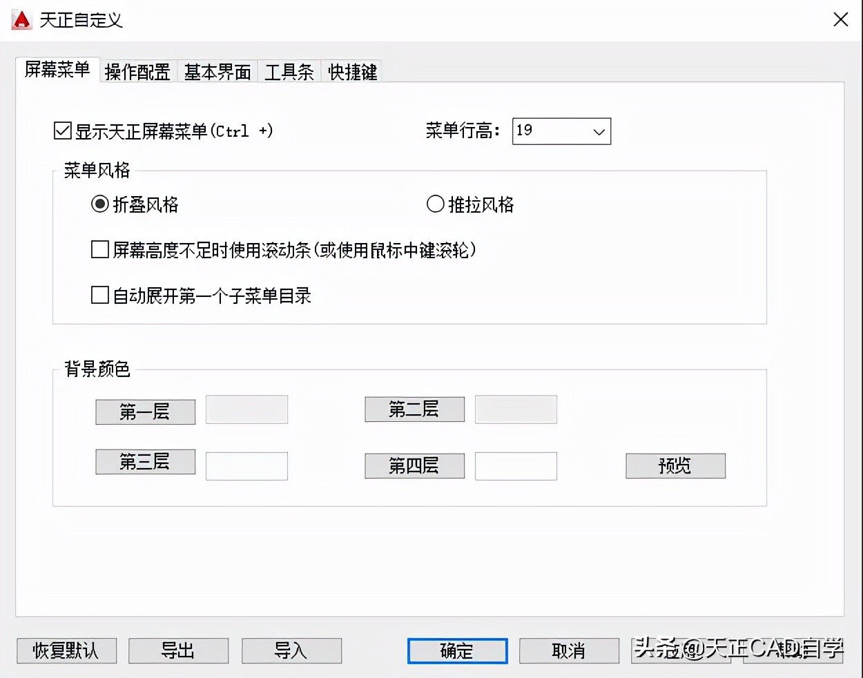Viewport: 863px width, 678px height.
Task: Click the 第二层 color setting button
Action: pyautogui.click(x=414, y=409)
